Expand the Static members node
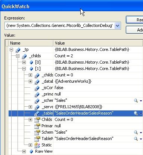This screenshot has height=155, width=143. tap(30, 145)
